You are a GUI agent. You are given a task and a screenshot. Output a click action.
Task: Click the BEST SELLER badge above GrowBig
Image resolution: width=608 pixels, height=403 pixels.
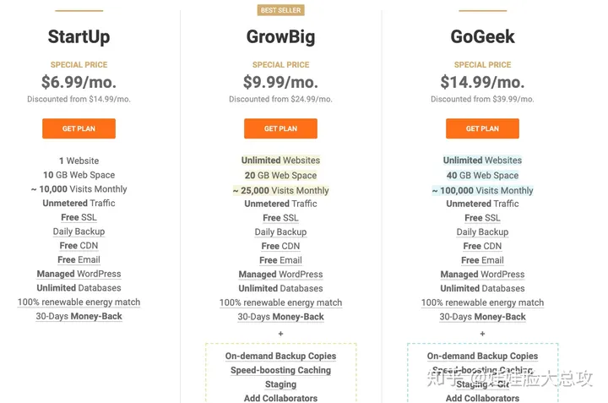click(280, 10)
